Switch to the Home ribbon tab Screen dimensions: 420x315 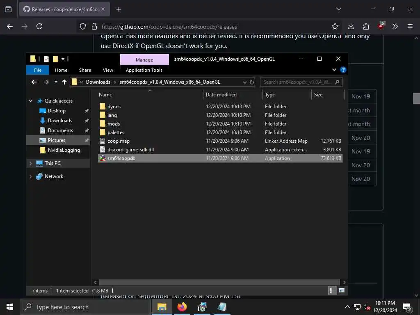(61, 70)
